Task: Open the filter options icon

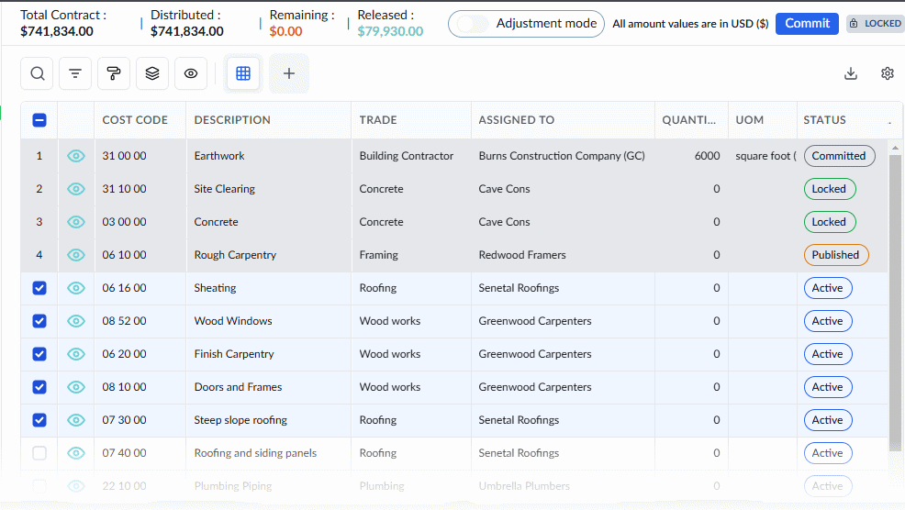Action: point(75,73)
